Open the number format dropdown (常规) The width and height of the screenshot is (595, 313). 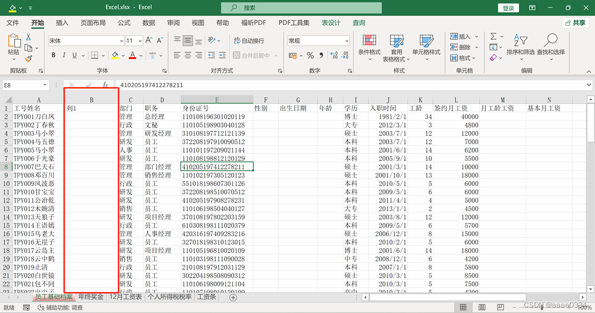click(347, 40)
